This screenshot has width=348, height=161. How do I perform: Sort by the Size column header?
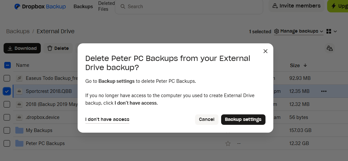tap(295, 65)
